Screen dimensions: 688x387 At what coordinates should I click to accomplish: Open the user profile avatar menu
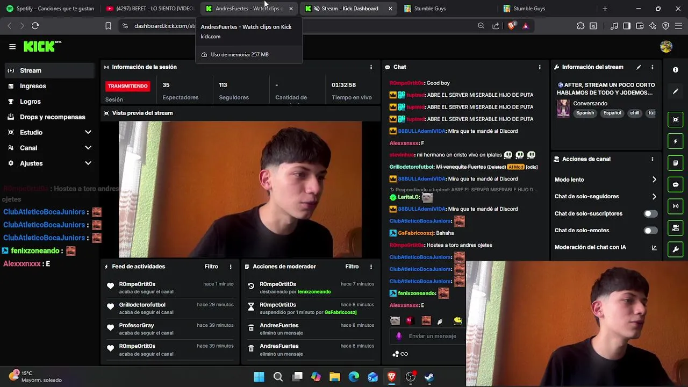[x=666, y=47]
